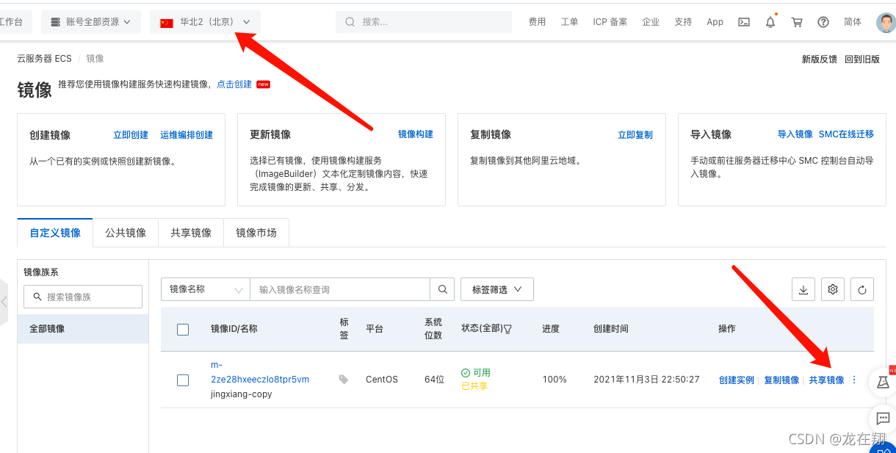Image resolution: width=896 pixels, height=453 pixels.
Task: Focus 搜索镜像族 search field
Action: [x=83, y=297]
